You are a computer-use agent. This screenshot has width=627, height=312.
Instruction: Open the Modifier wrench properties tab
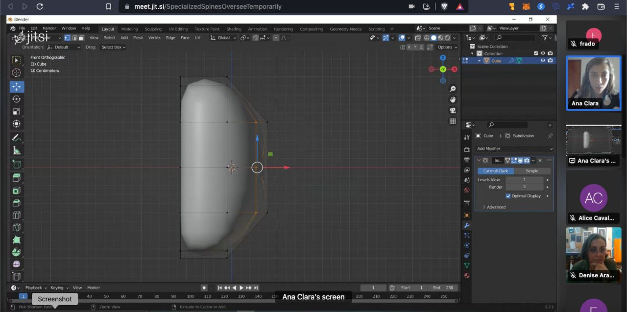pyautogui.click(x=467, y=225)
